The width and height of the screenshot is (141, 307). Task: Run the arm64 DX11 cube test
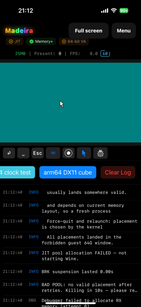pyautogui.click(x=68, y=172)
